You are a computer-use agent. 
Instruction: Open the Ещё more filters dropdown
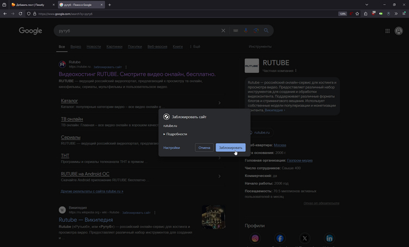(195, 47)
